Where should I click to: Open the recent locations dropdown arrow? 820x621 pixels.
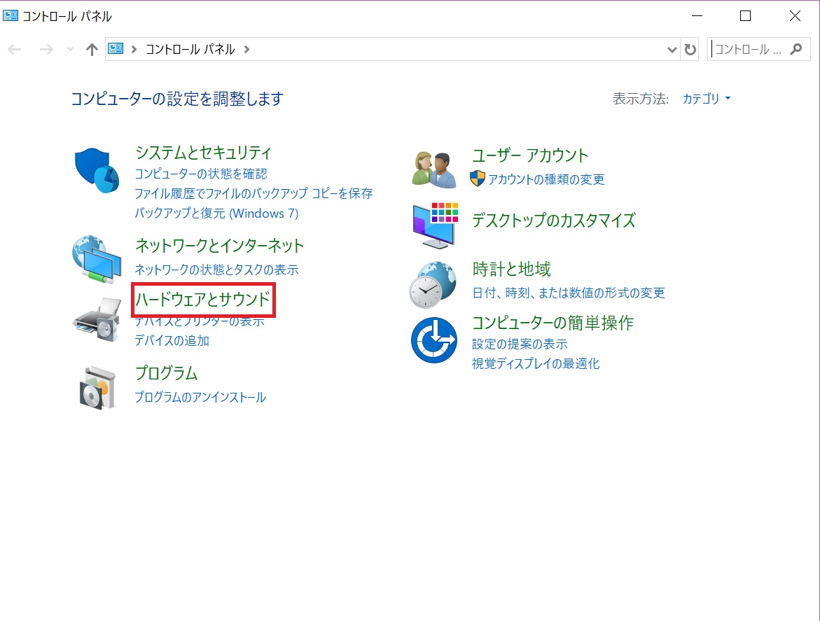pyautogui.click(x=69, y=50)
